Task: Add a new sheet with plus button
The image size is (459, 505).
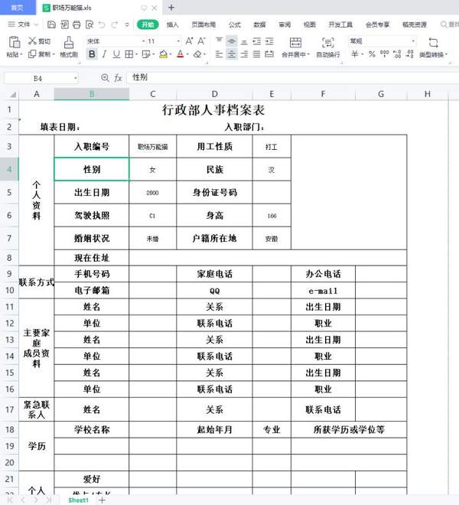Action: click(x=102, y=500)
